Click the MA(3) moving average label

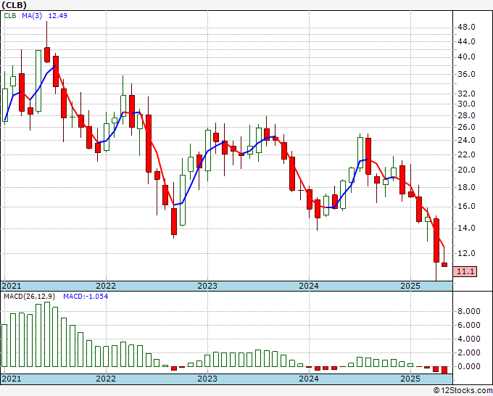[32, 16]
